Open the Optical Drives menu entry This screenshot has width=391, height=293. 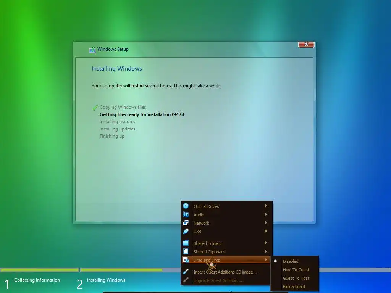226,206
